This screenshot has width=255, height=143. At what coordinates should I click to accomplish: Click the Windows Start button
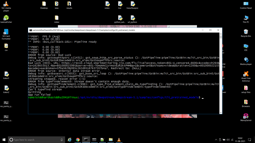coord(4,140)
